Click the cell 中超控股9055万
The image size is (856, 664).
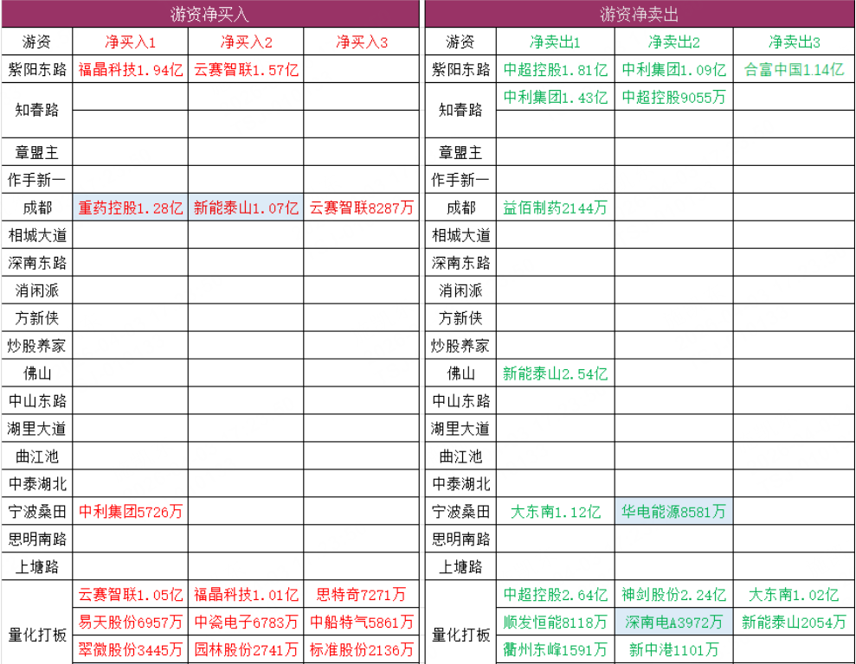(673, 97)
